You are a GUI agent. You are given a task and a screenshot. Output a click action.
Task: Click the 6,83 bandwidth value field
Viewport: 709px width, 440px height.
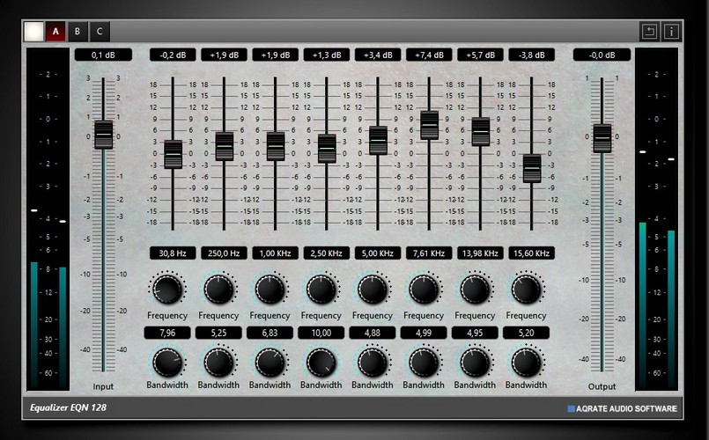point(270,333)
